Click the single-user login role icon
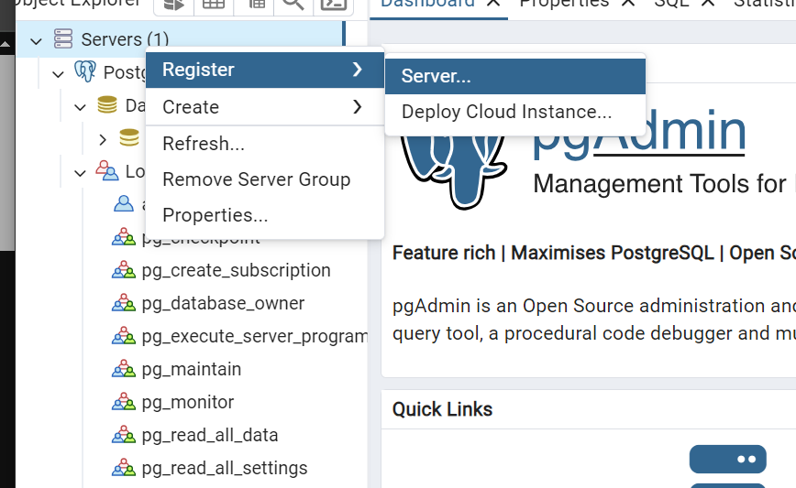The image size is (796, 488). point(124,203)
